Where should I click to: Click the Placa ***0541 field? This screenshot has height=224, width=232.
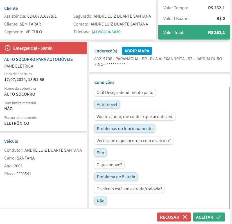[18, 174]
